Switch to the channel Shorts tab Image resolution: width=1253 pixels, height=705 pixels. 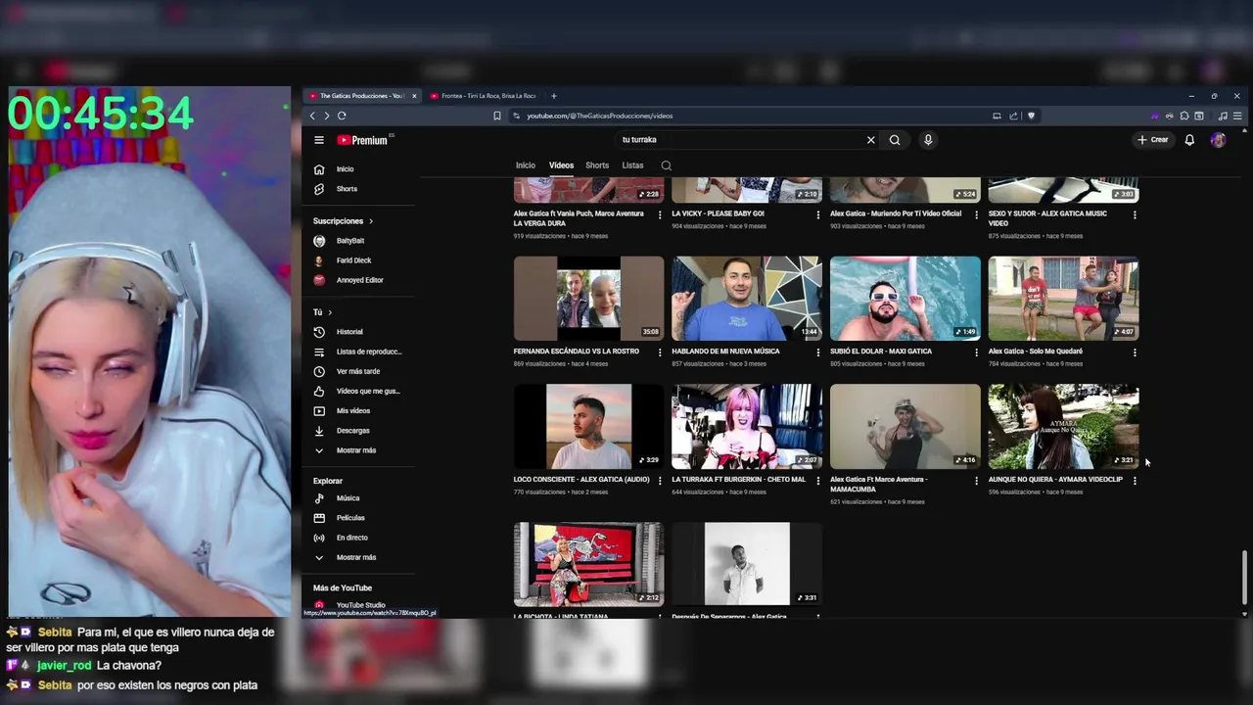pos(597,165)
